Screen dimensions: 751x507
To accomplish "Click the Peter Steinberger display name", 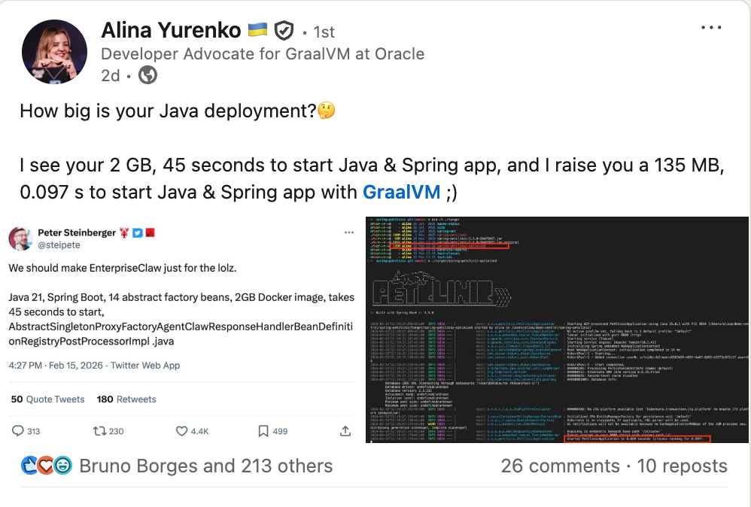I will [77, 232].
